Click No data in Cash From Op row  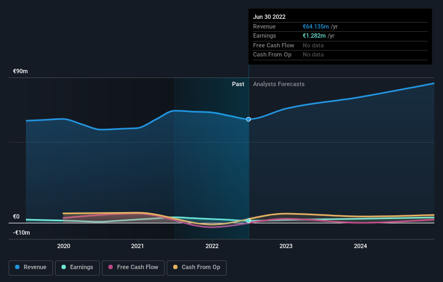tap(313, 55)
